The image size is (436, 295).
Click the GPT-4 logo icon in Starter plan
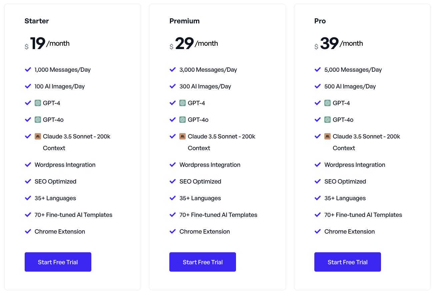point(38,103)
